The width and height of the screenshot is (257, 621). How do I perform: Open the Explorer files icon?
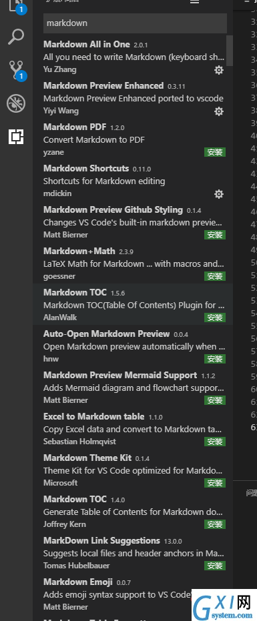(16, 6)
